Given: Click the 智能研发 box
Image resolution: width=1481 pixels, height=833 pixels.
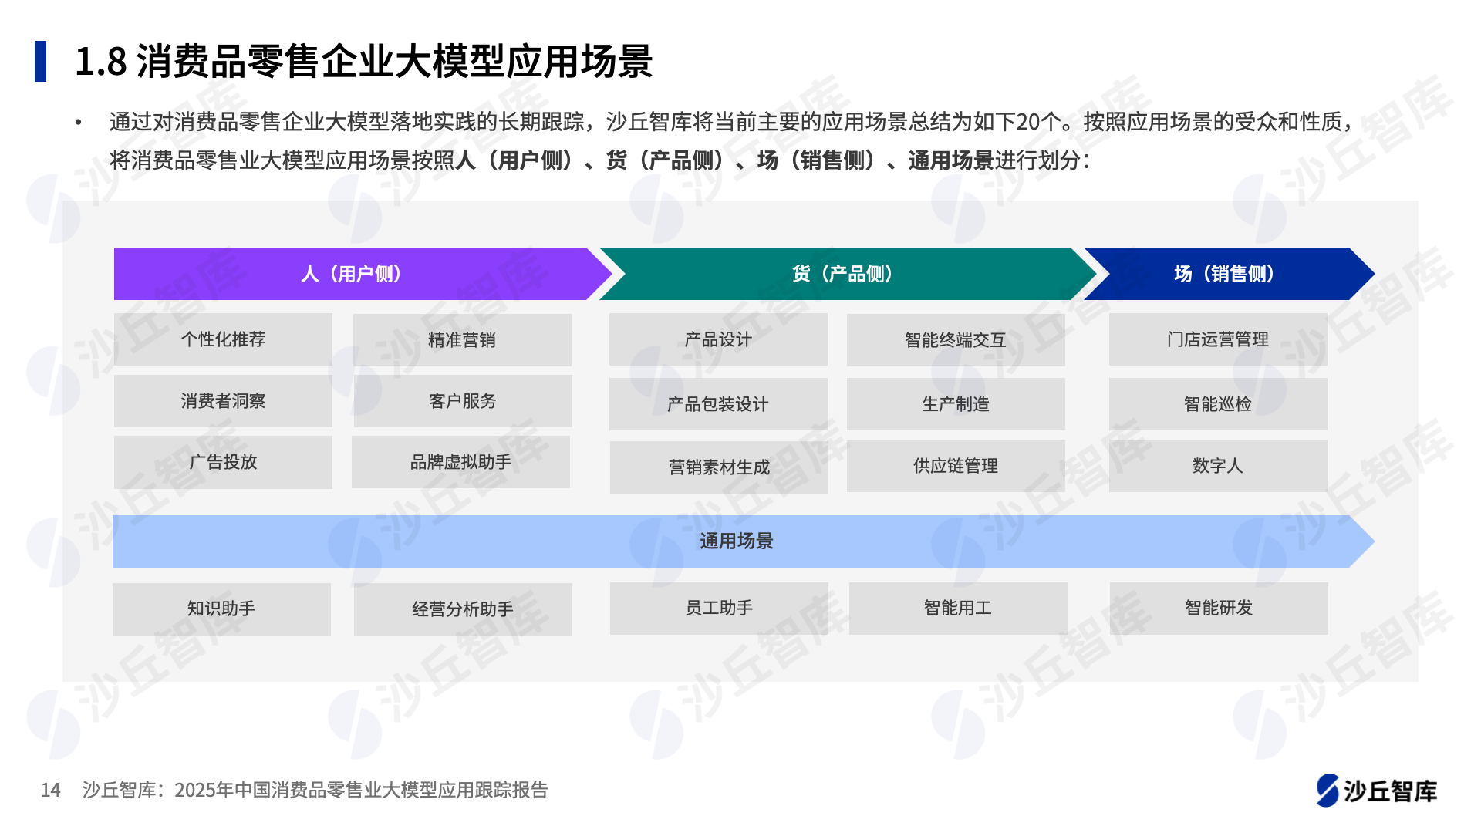Looking at the screenshot, I should pyautogui.click(x=1218, y=608).
